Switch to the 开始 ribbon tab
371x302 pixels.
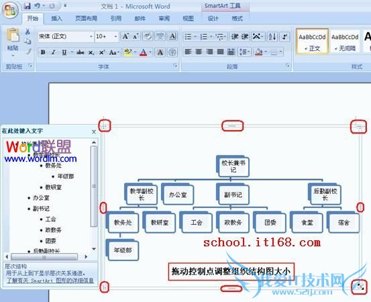click(33, 19)
